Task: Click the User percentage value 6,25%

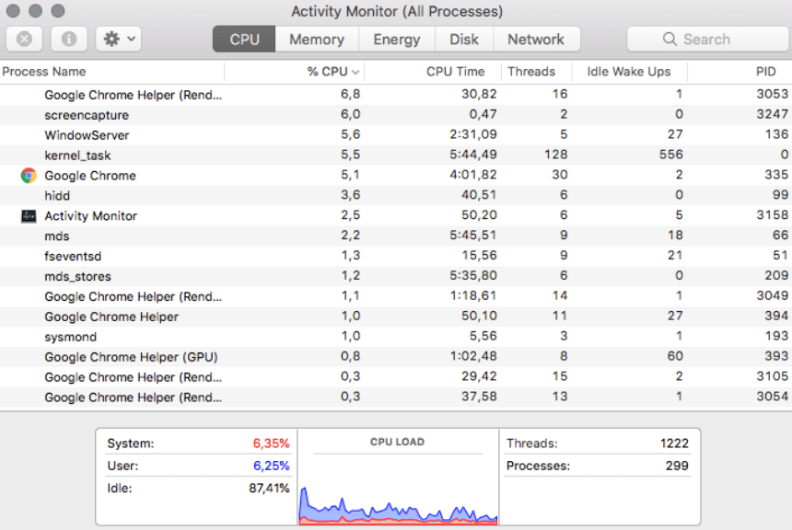Action: point(272,466)
